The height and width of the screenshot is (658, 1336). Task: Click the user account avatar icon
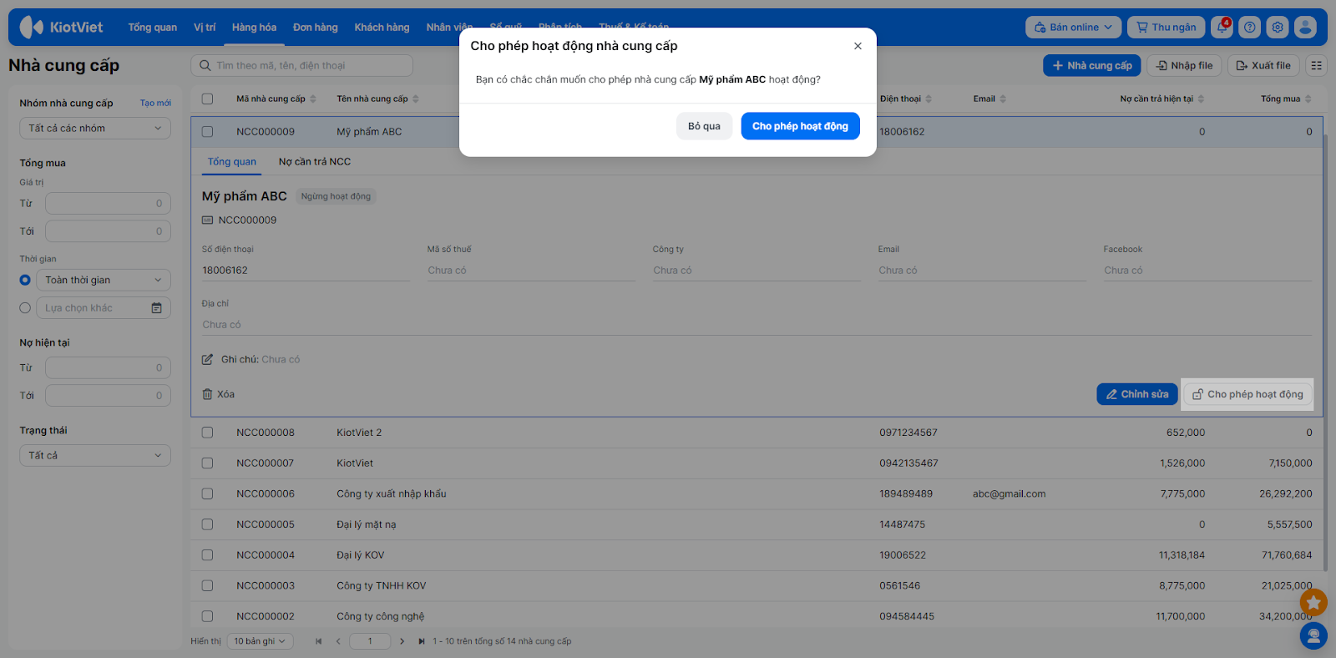coord(1305,28)
